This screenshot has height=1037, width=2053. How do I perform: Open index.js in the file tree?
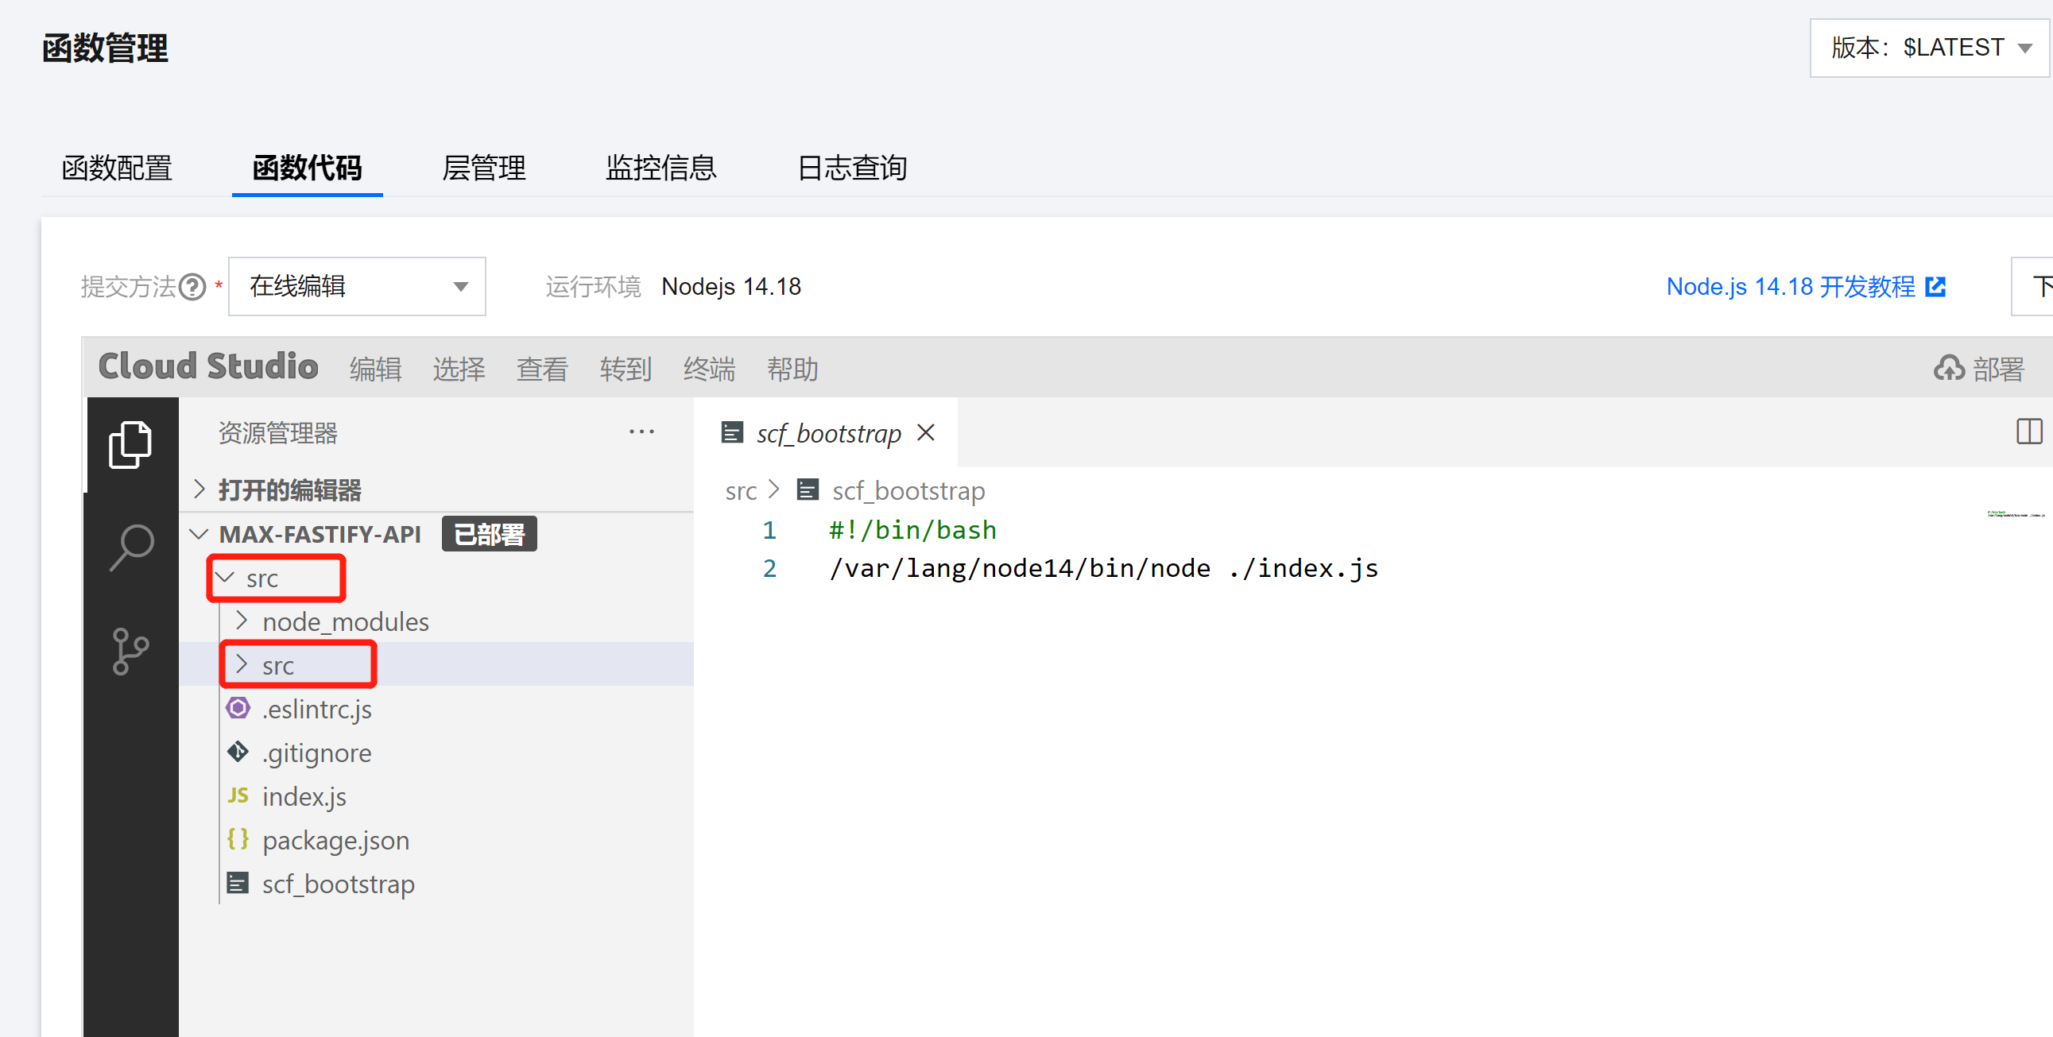point(304,796)
